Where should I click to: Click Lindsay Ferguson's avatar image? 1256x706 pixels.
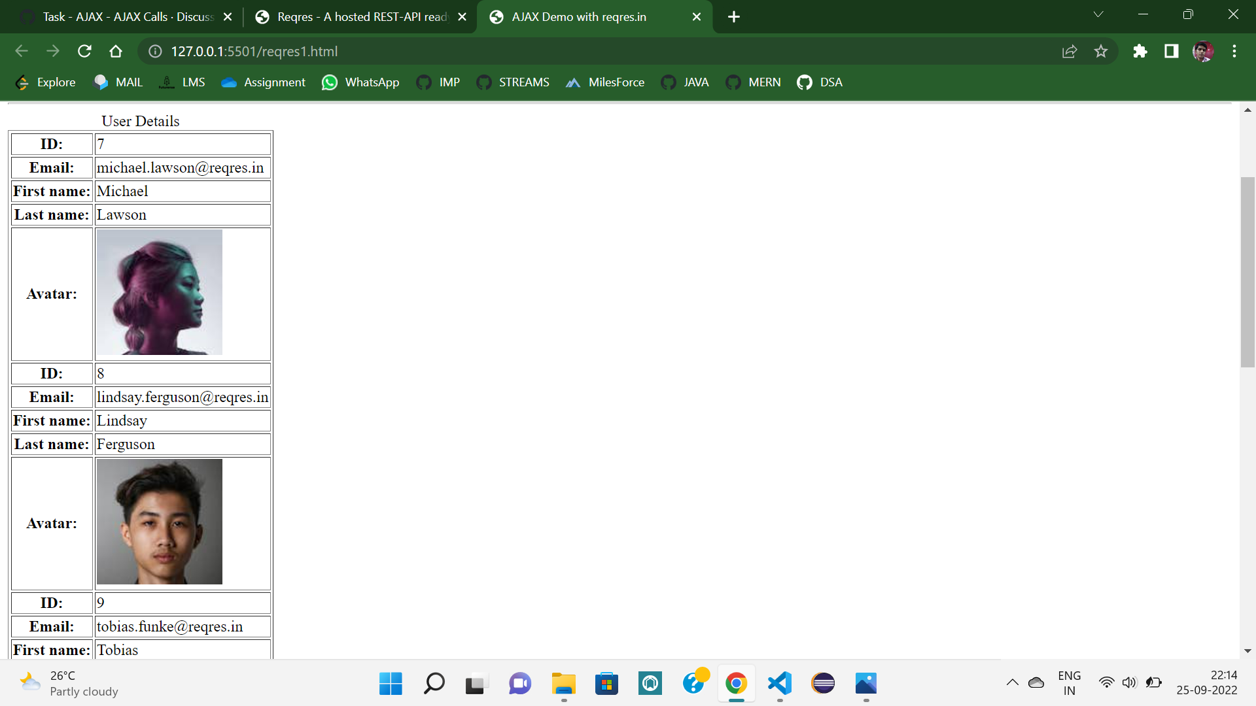[x=160, y=522]
